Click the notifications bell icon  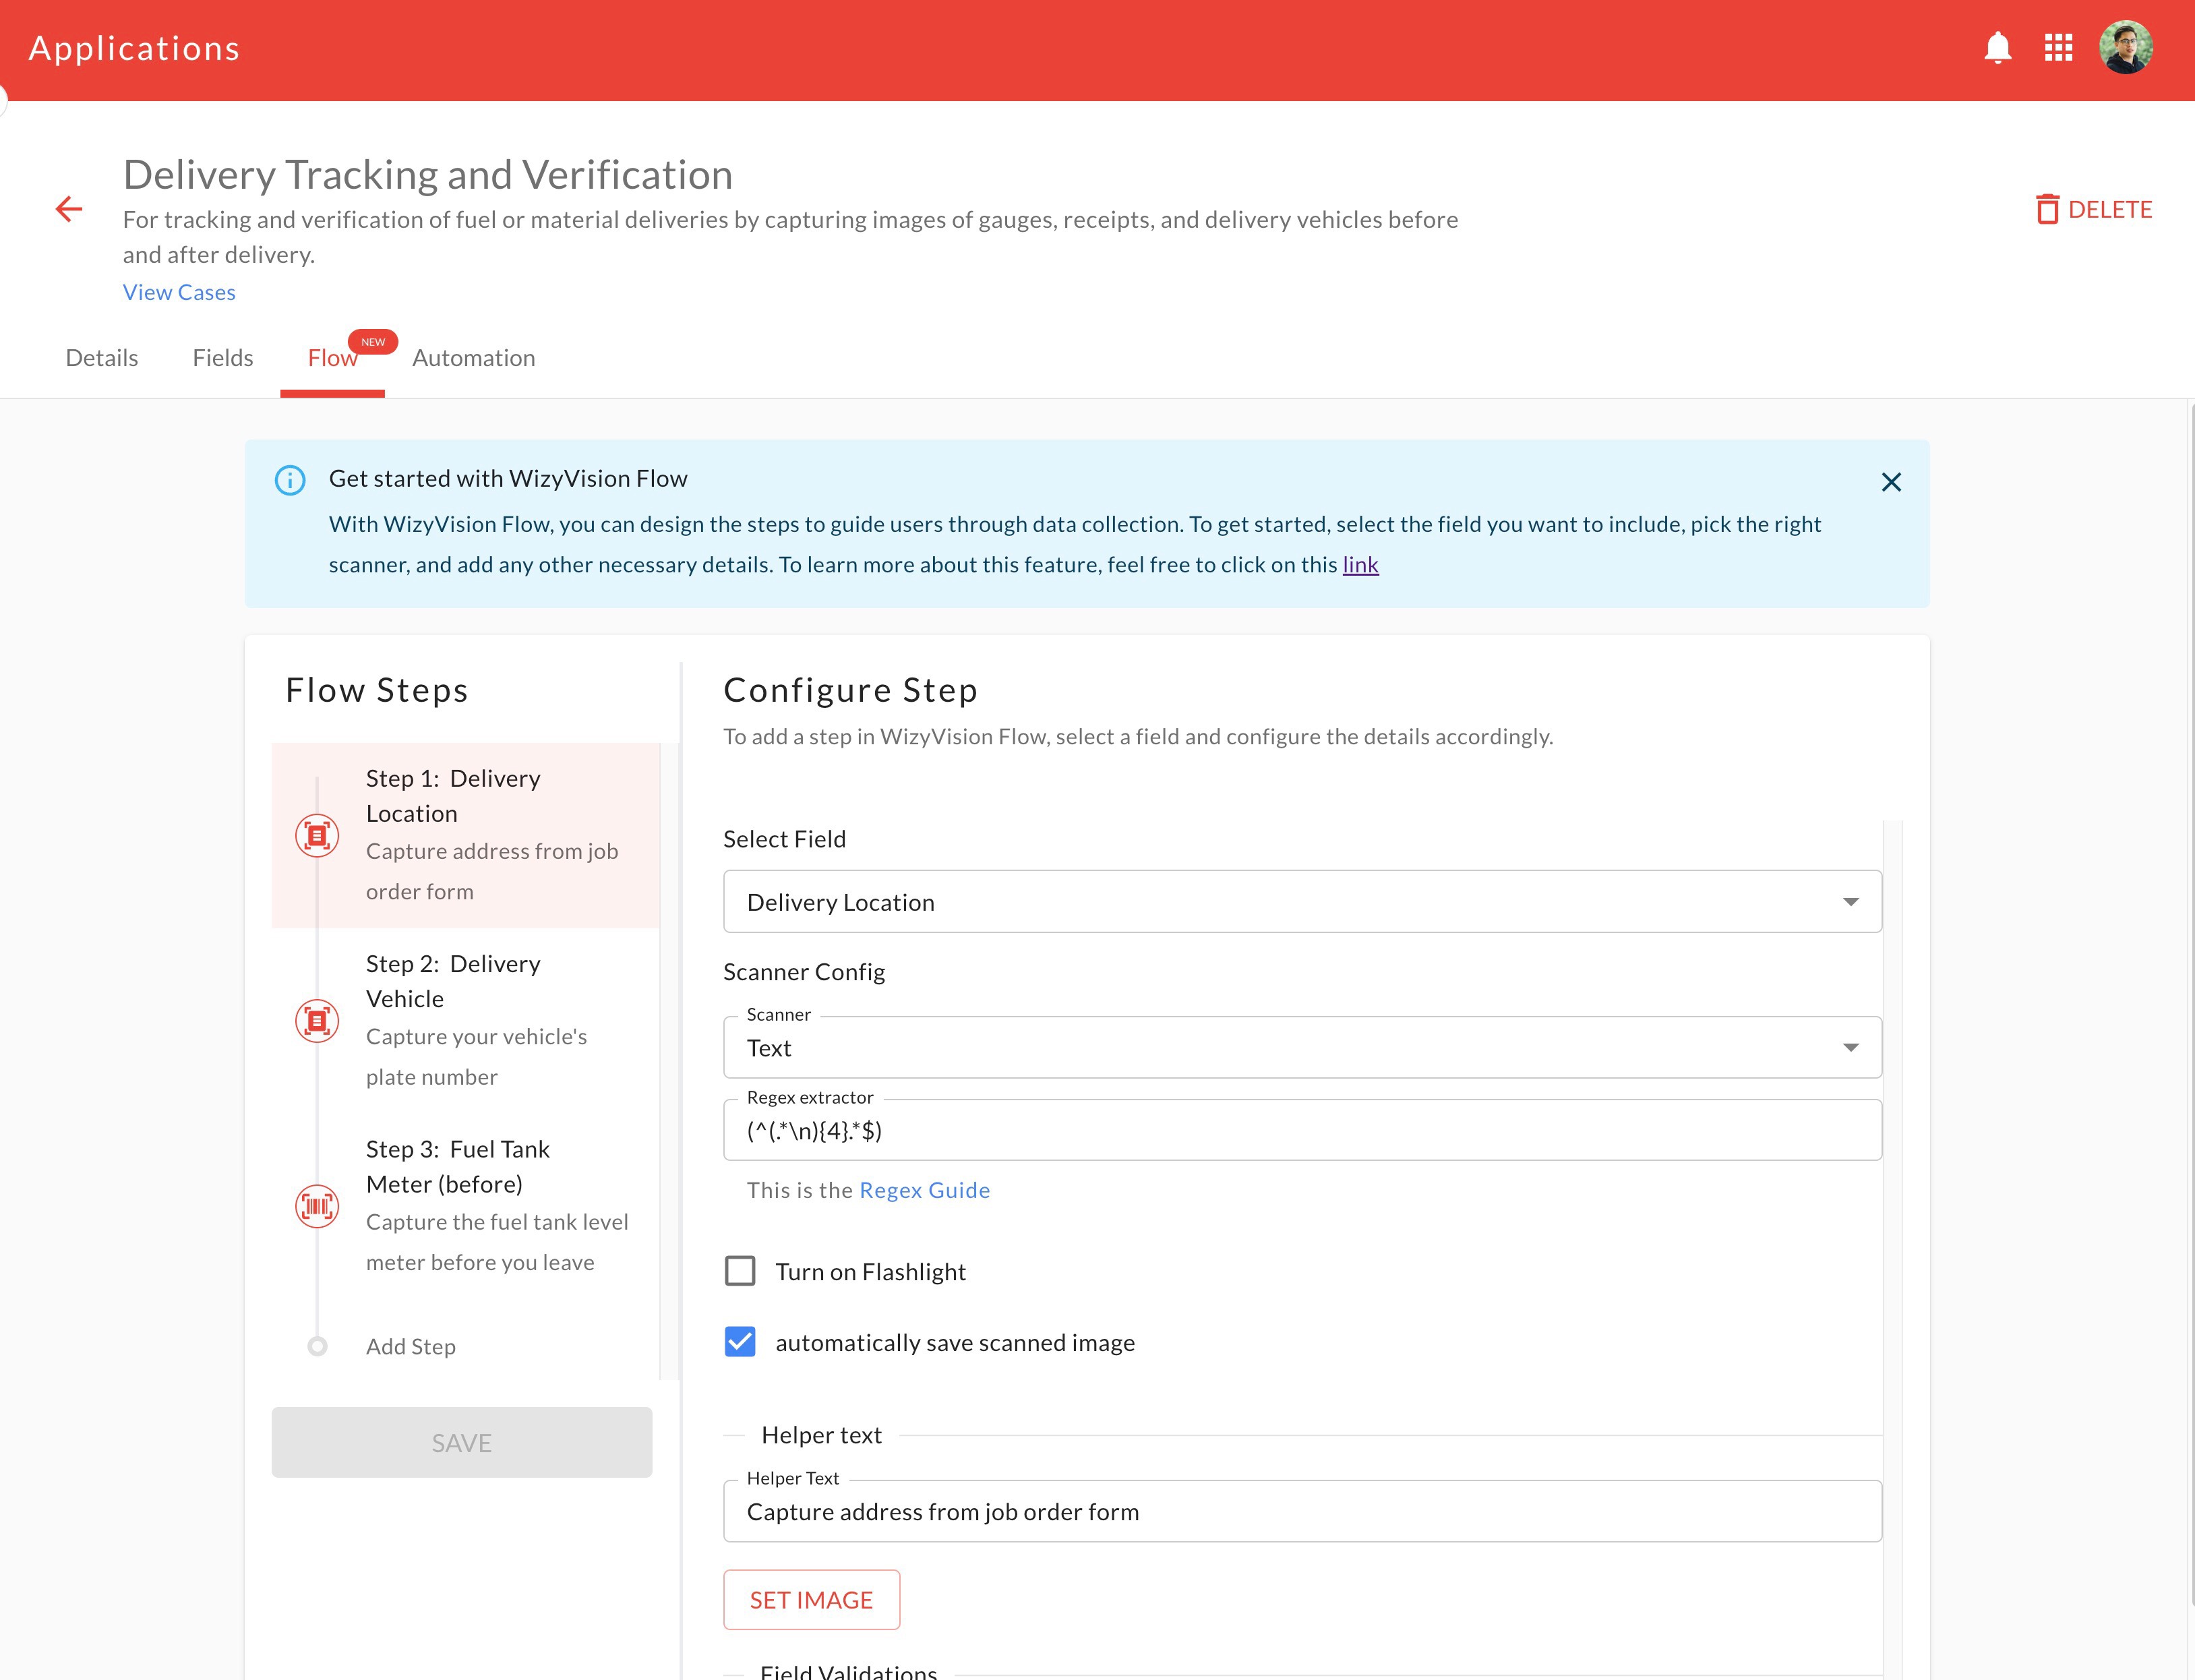coord(1997,48)
